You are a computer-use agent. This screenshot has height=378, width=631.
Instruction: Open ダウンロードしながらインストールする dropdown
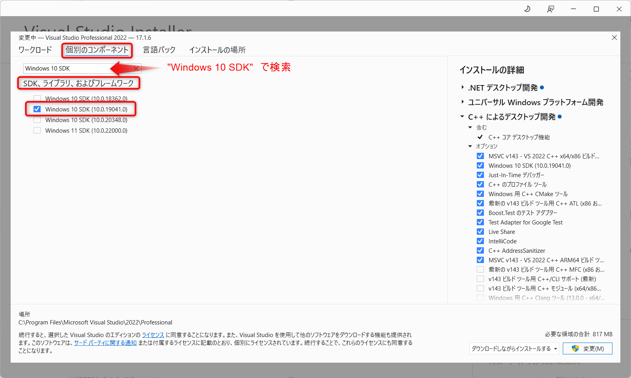514,348
